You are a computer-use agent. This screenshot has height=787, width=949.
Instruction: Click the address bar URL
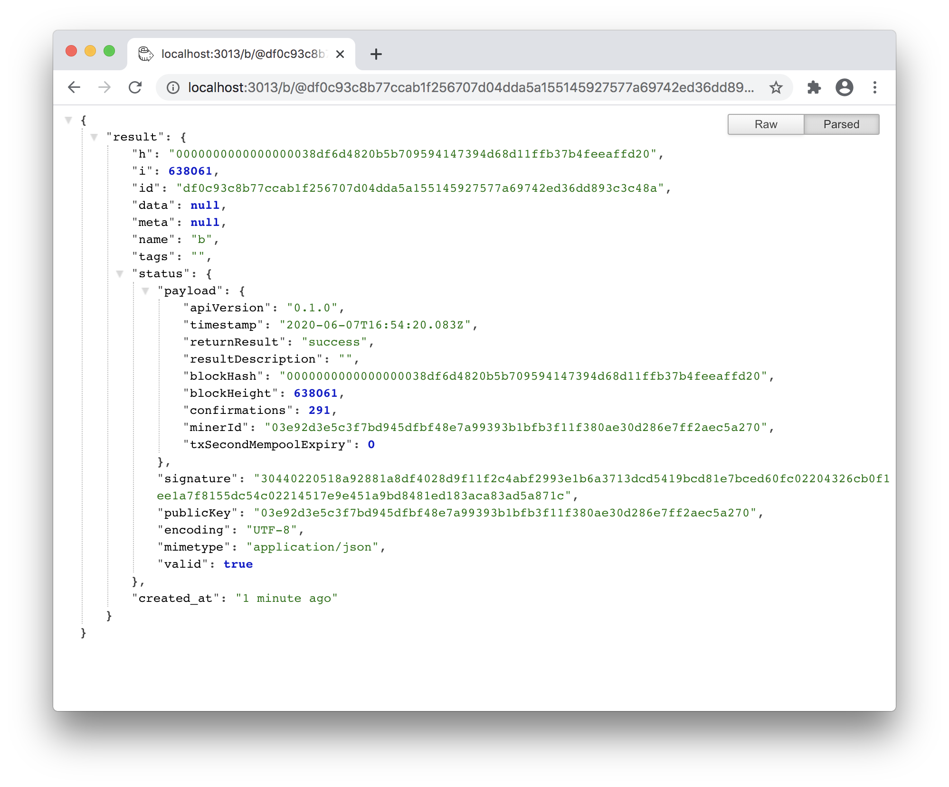[470, 88]
